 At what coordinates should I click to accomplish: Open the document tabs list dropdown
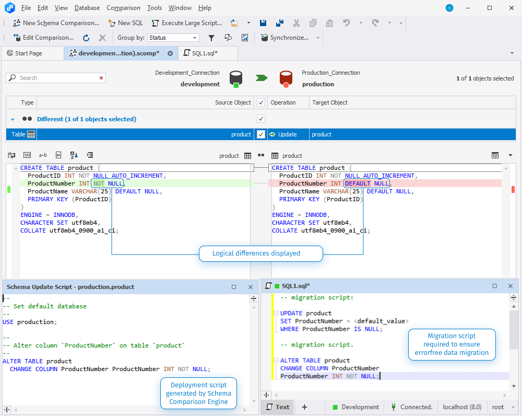512,53
